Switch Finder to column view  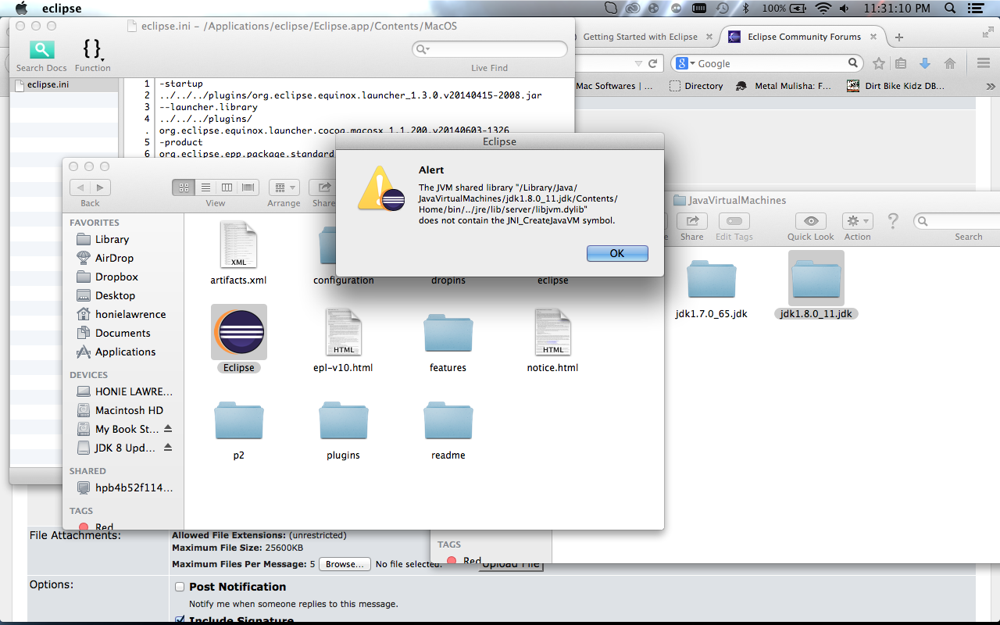227,187
